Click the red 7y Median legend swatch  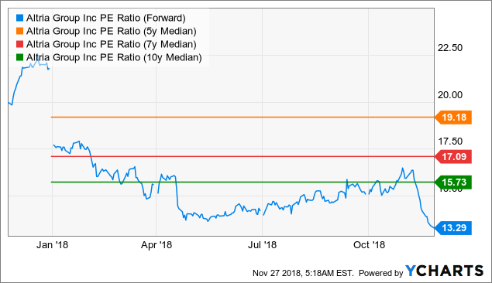pos(20,44)
